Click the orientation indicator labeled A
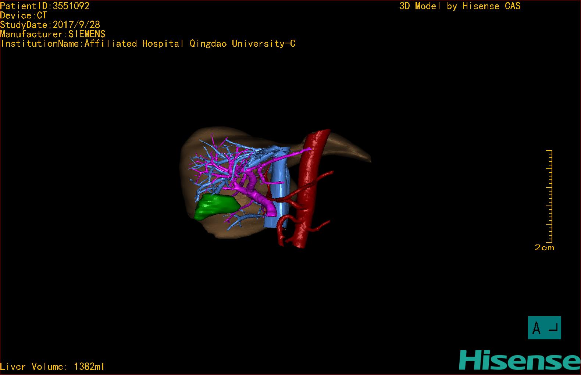 (544, 328)
